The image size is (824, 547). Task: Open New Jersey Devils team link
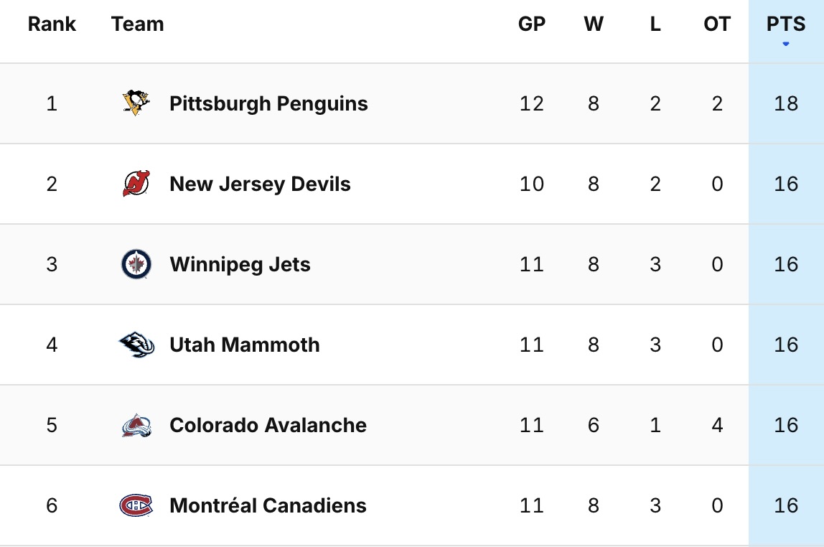click(x=260, y=184)
